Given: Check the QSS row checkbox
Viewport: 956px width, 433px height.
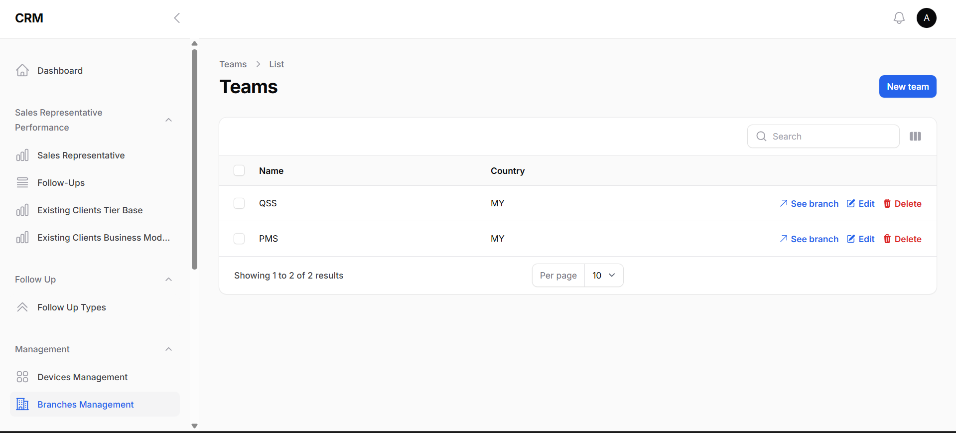Looking at the screenshot, I should (239, 203).
